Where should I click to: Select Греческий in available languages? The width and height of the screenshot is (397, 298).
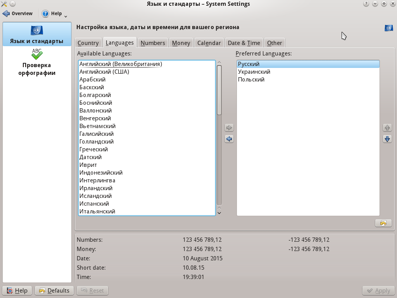(93, 149)
